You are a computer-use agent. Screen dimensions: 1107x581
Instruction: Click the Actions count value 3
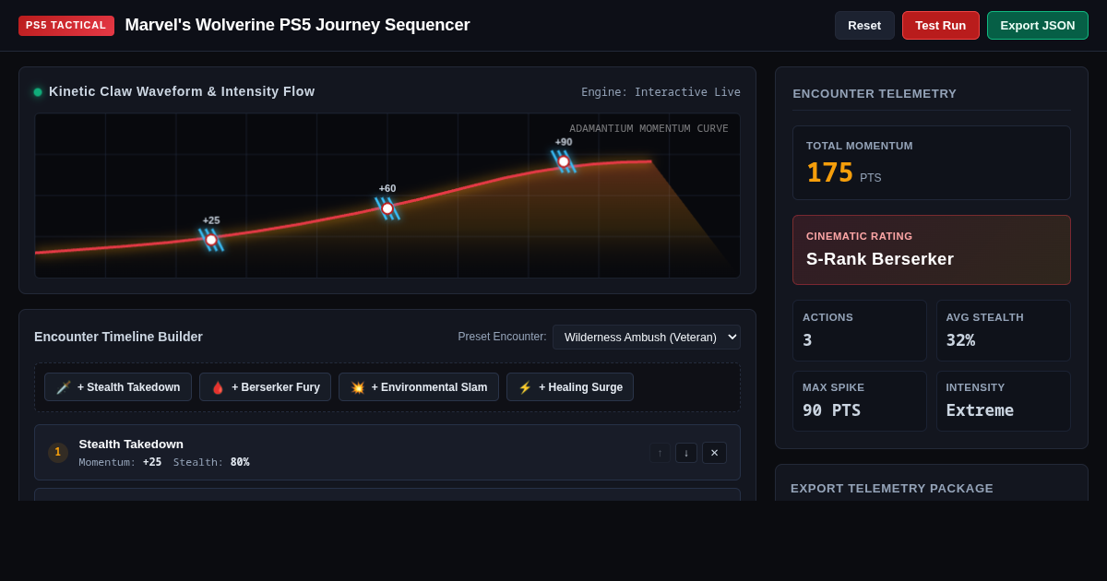(x=807, y=340)
